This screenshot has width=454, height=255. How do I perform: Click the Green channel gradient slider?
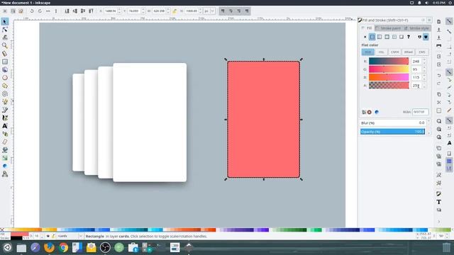pos(389,69)
